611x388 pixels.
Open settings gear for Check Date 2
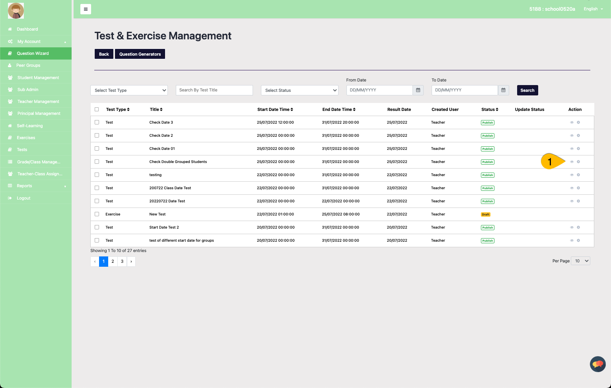tap(578, 136)
